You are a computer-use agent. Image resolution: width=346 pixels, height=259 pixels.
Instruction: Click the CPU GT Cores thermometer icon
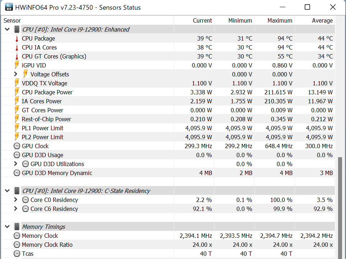17,56
